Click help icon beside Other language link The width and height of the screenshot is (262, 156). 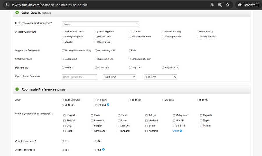[x=181, y=131]
